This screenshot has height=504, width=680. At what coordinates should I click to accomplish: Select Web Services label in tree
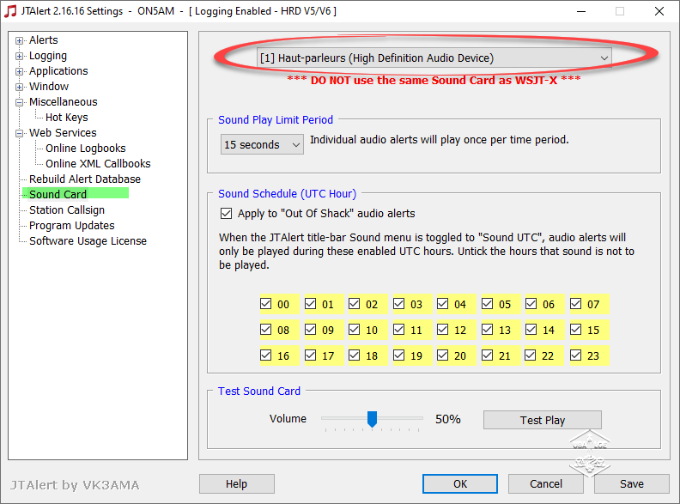pos(63,133)
